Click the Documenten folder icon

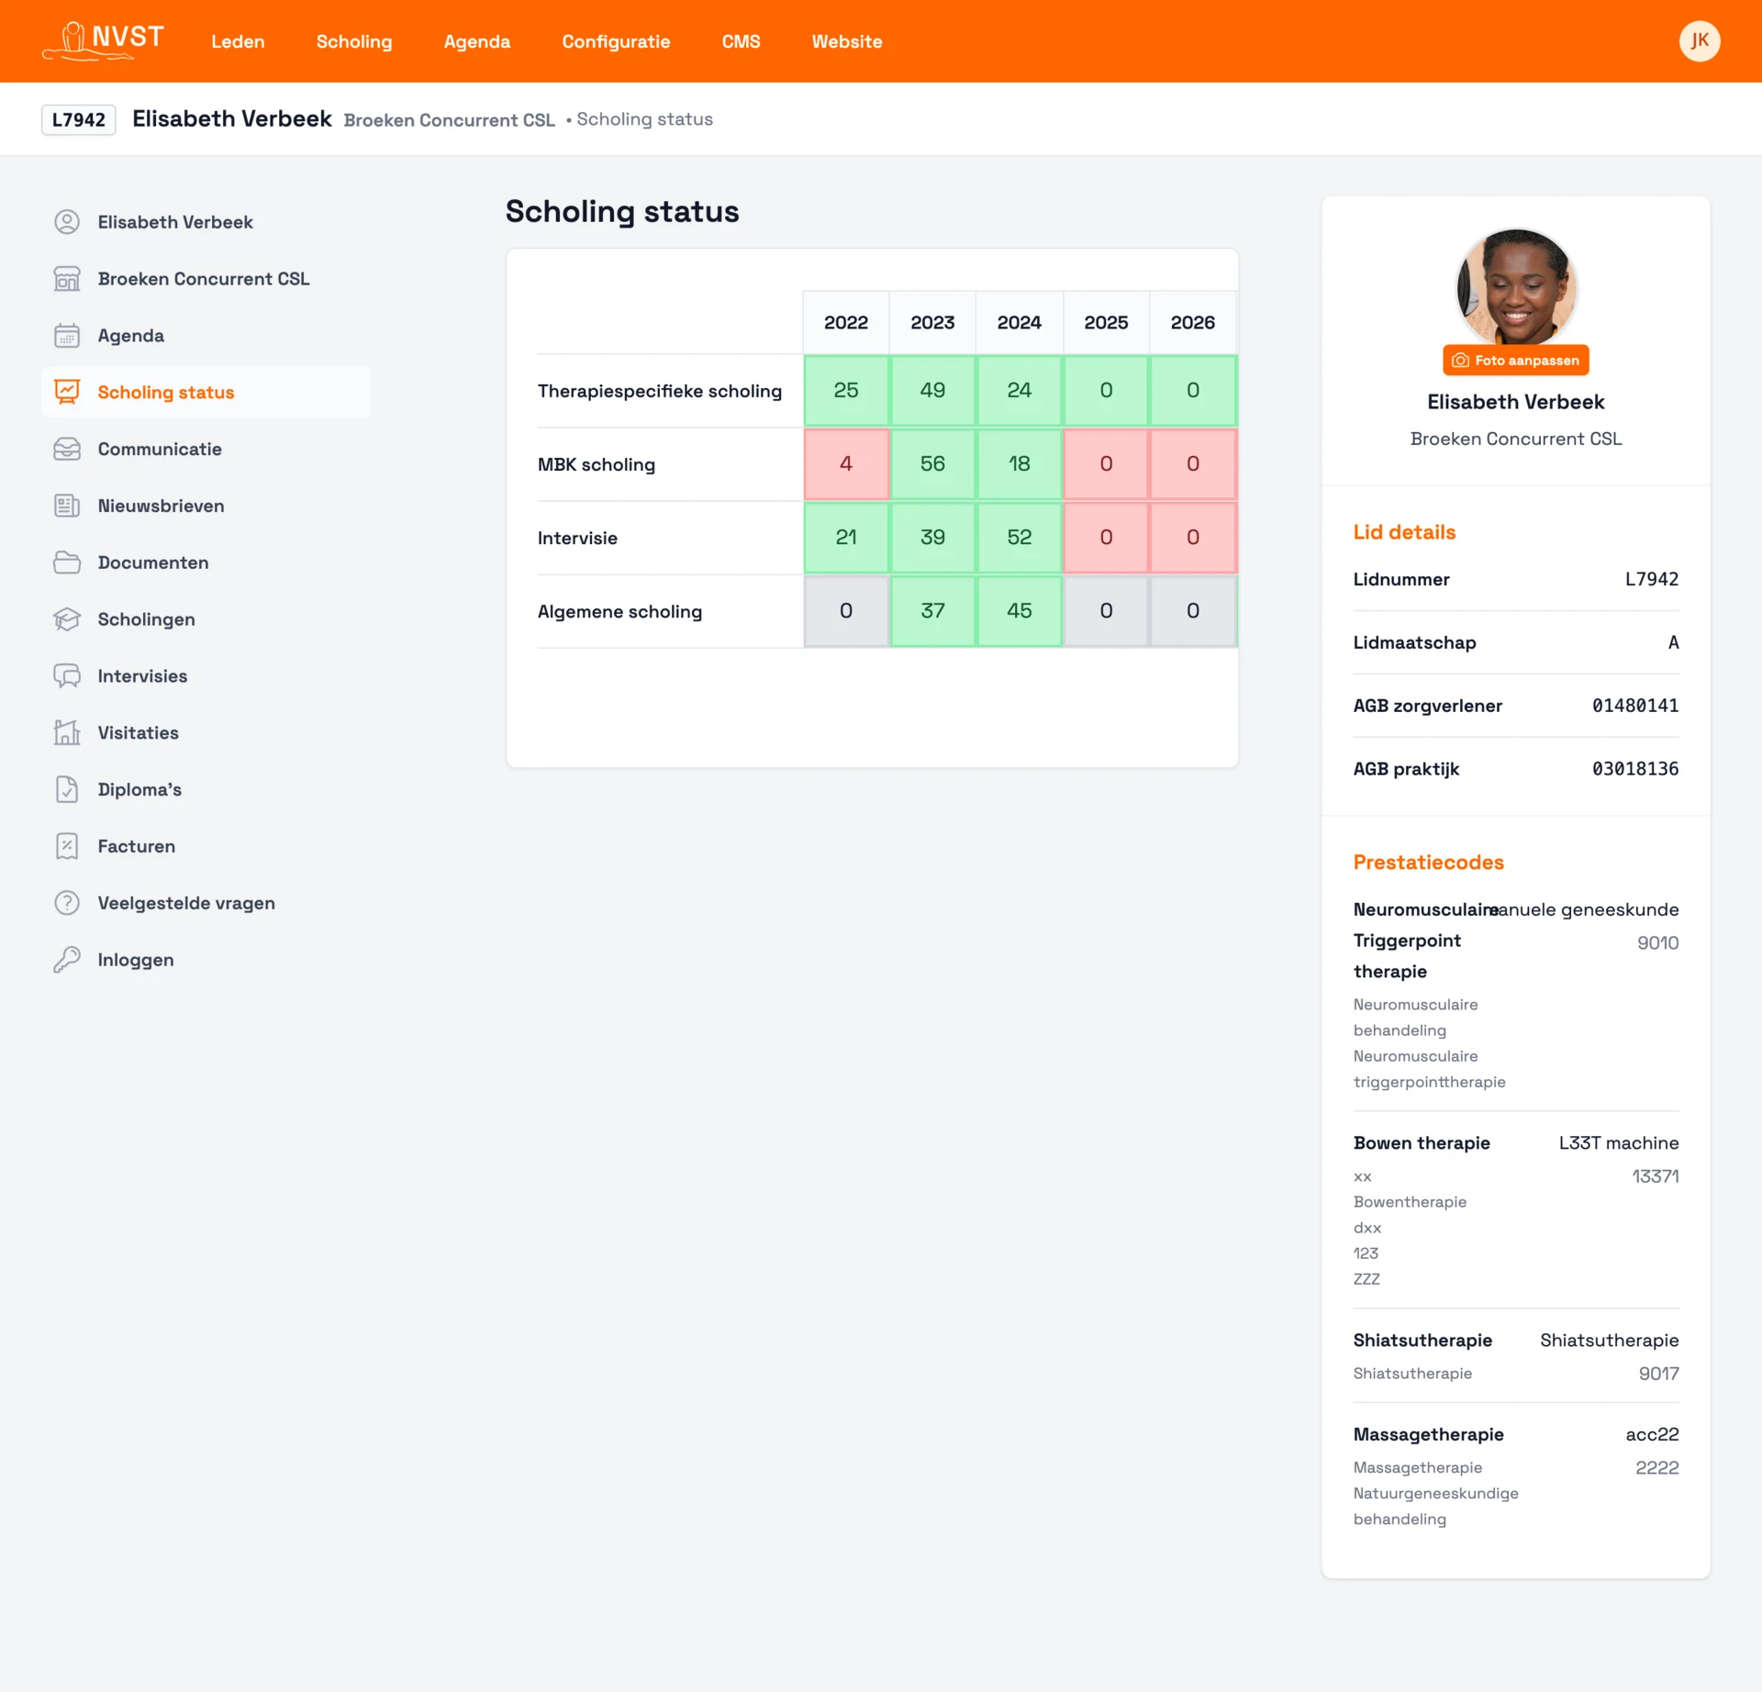[x=67, y=562]
